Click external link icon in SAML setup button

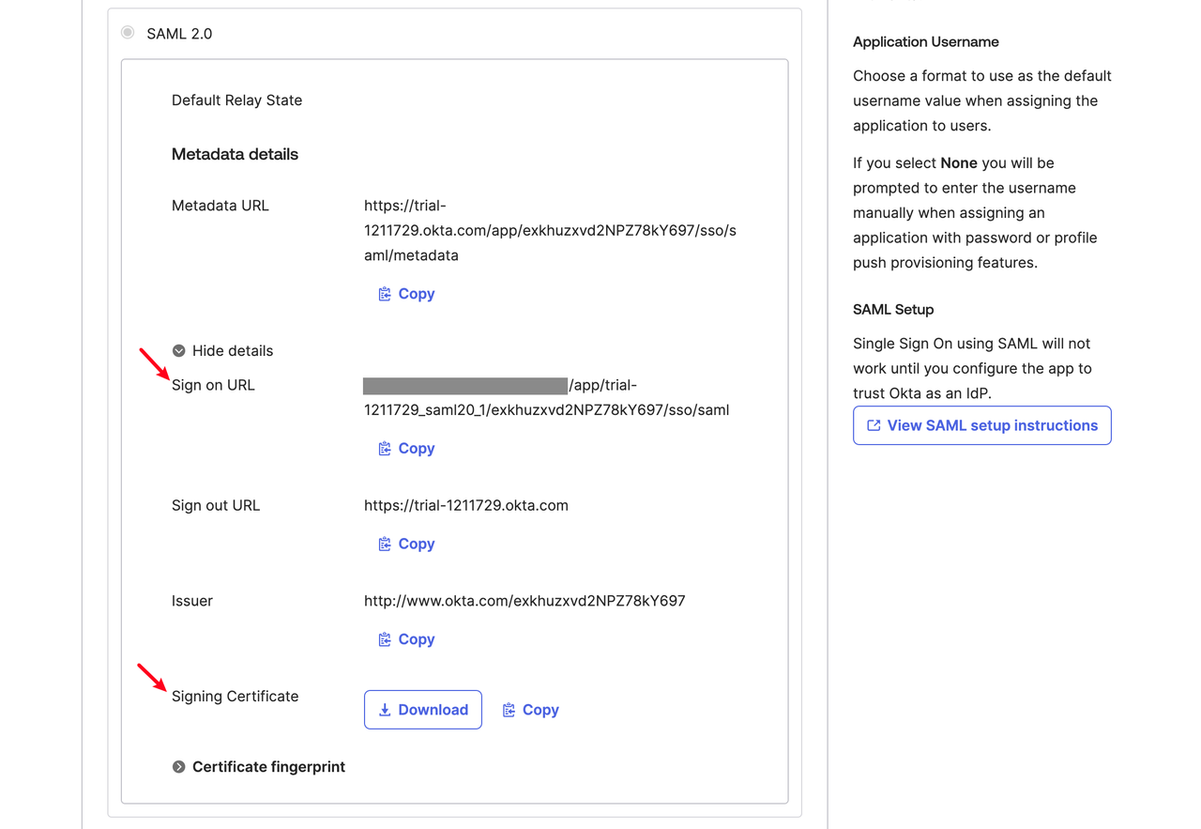pos(874,426)
